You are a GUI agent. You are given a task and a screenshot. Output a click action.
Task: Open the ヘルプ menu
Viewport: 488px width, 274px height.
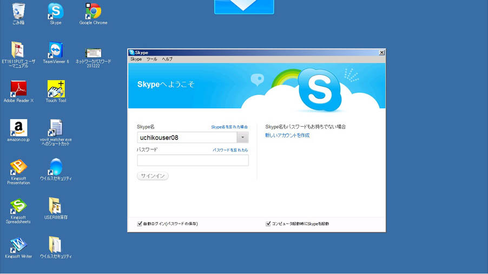[x=167, y=59]
